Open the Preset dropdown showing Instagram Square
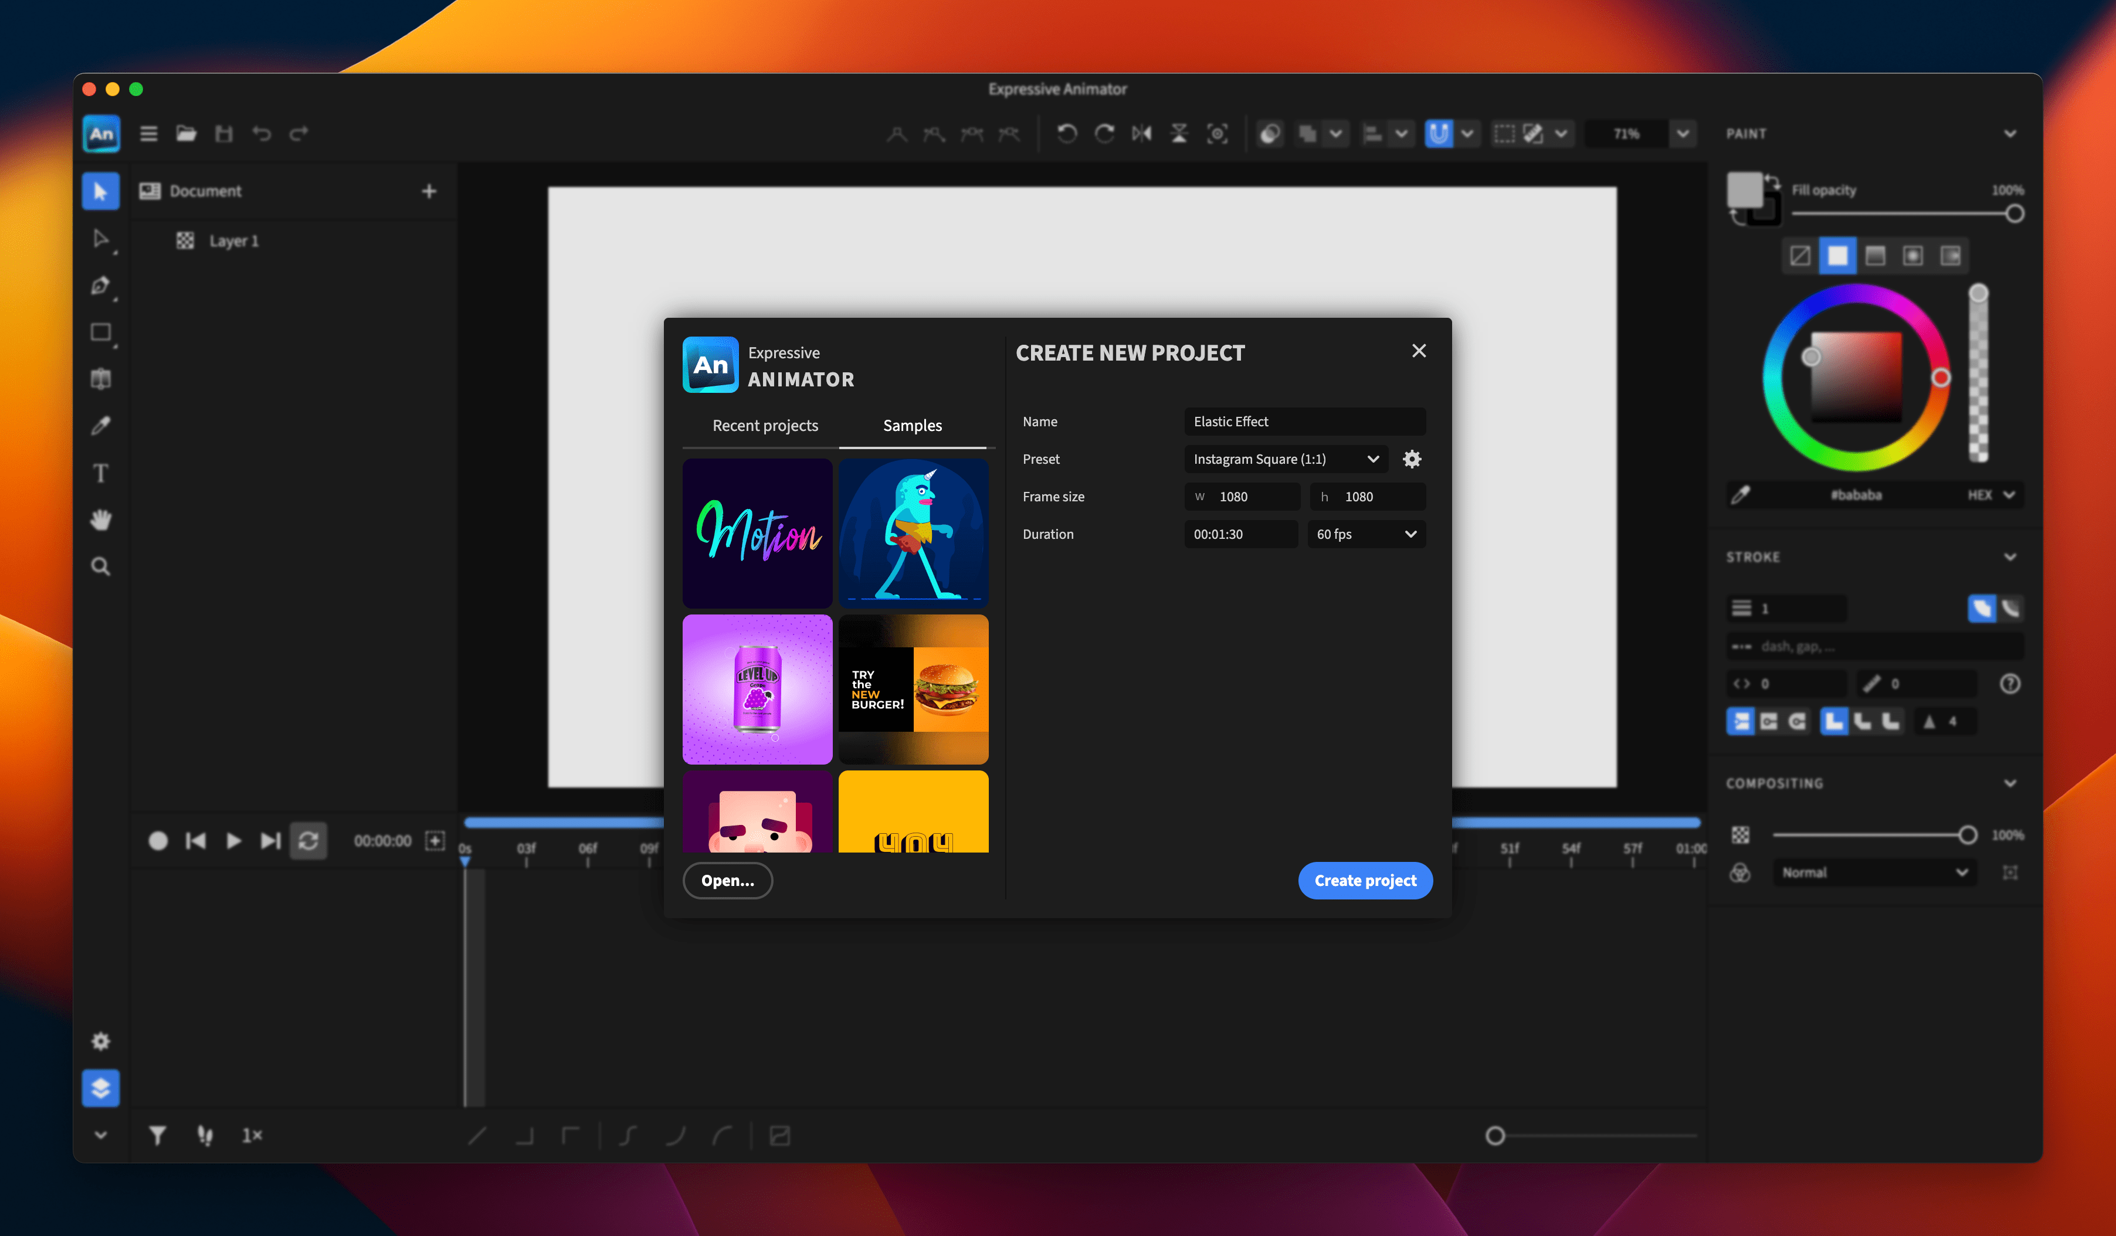This screenshot has height=1236, width=2116. [1285, 459]
